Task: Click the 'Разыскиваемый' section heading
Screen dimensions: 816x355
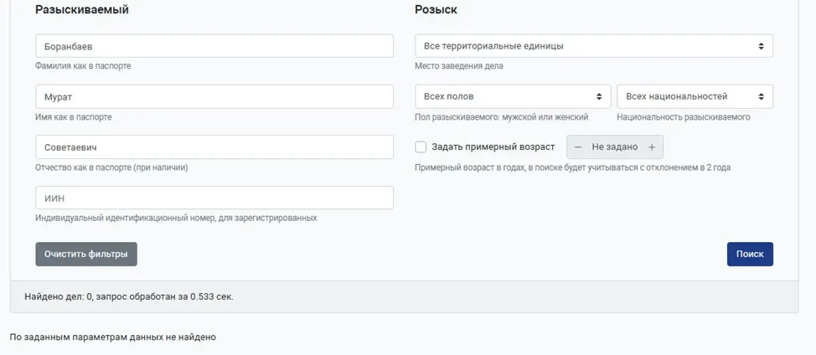Action: (82, 9)
